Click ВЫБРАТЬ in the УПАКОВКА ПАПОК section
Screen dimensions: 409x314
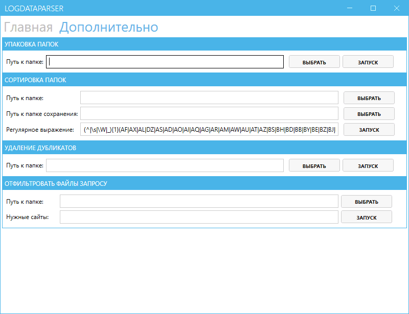pos(314,61)
